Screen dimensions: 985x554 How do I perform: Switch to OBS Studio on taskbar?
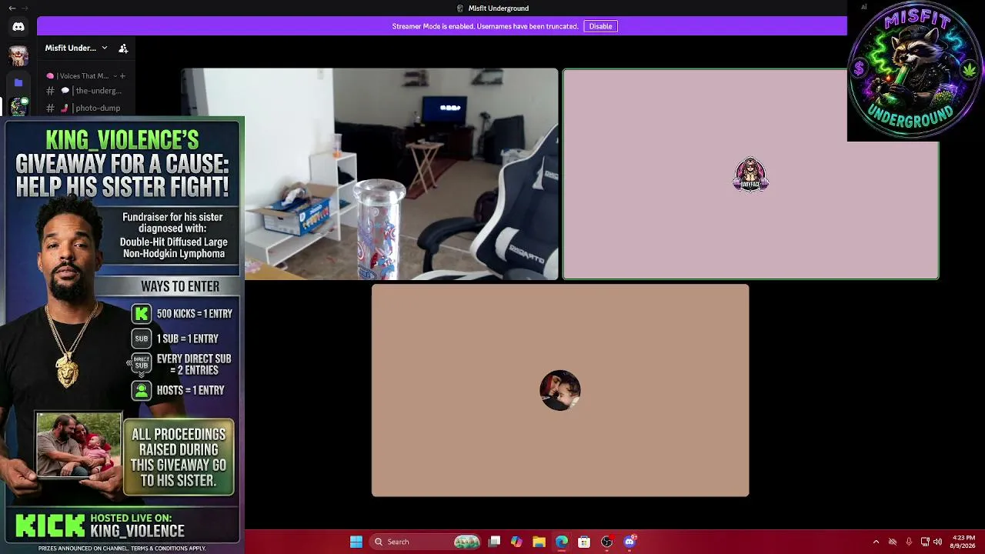(606, 542)
